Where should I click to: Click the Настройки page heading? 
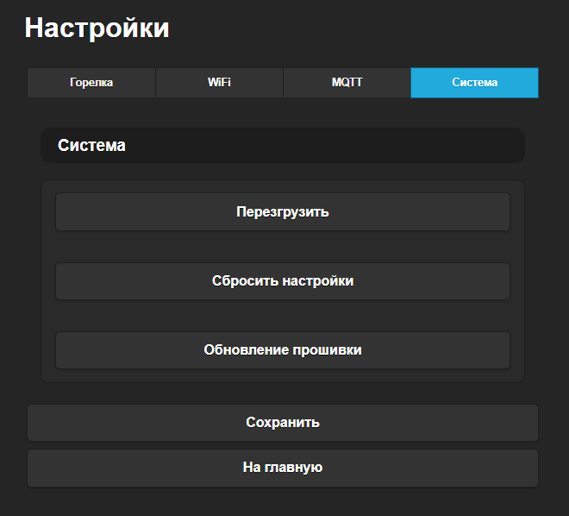tap(97, 28)
